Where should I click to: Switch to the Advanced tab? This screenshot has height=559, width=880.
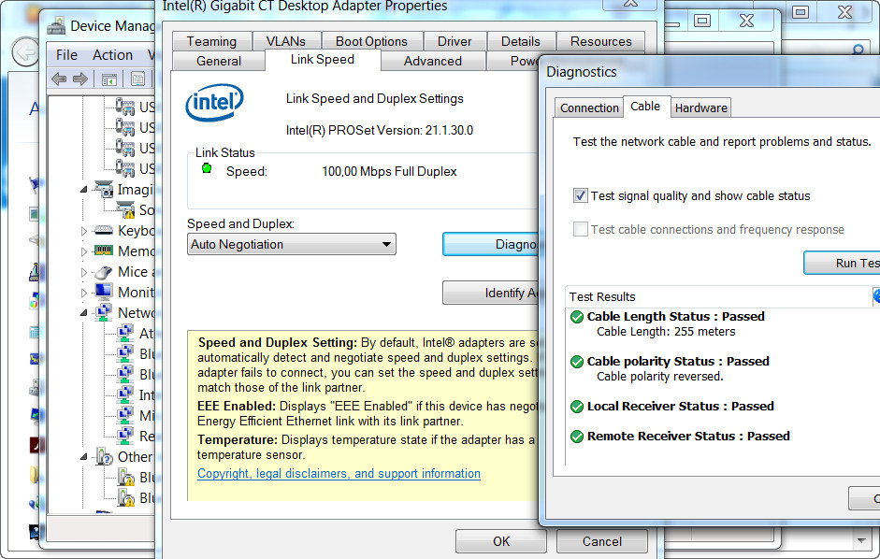click(433, 61)
